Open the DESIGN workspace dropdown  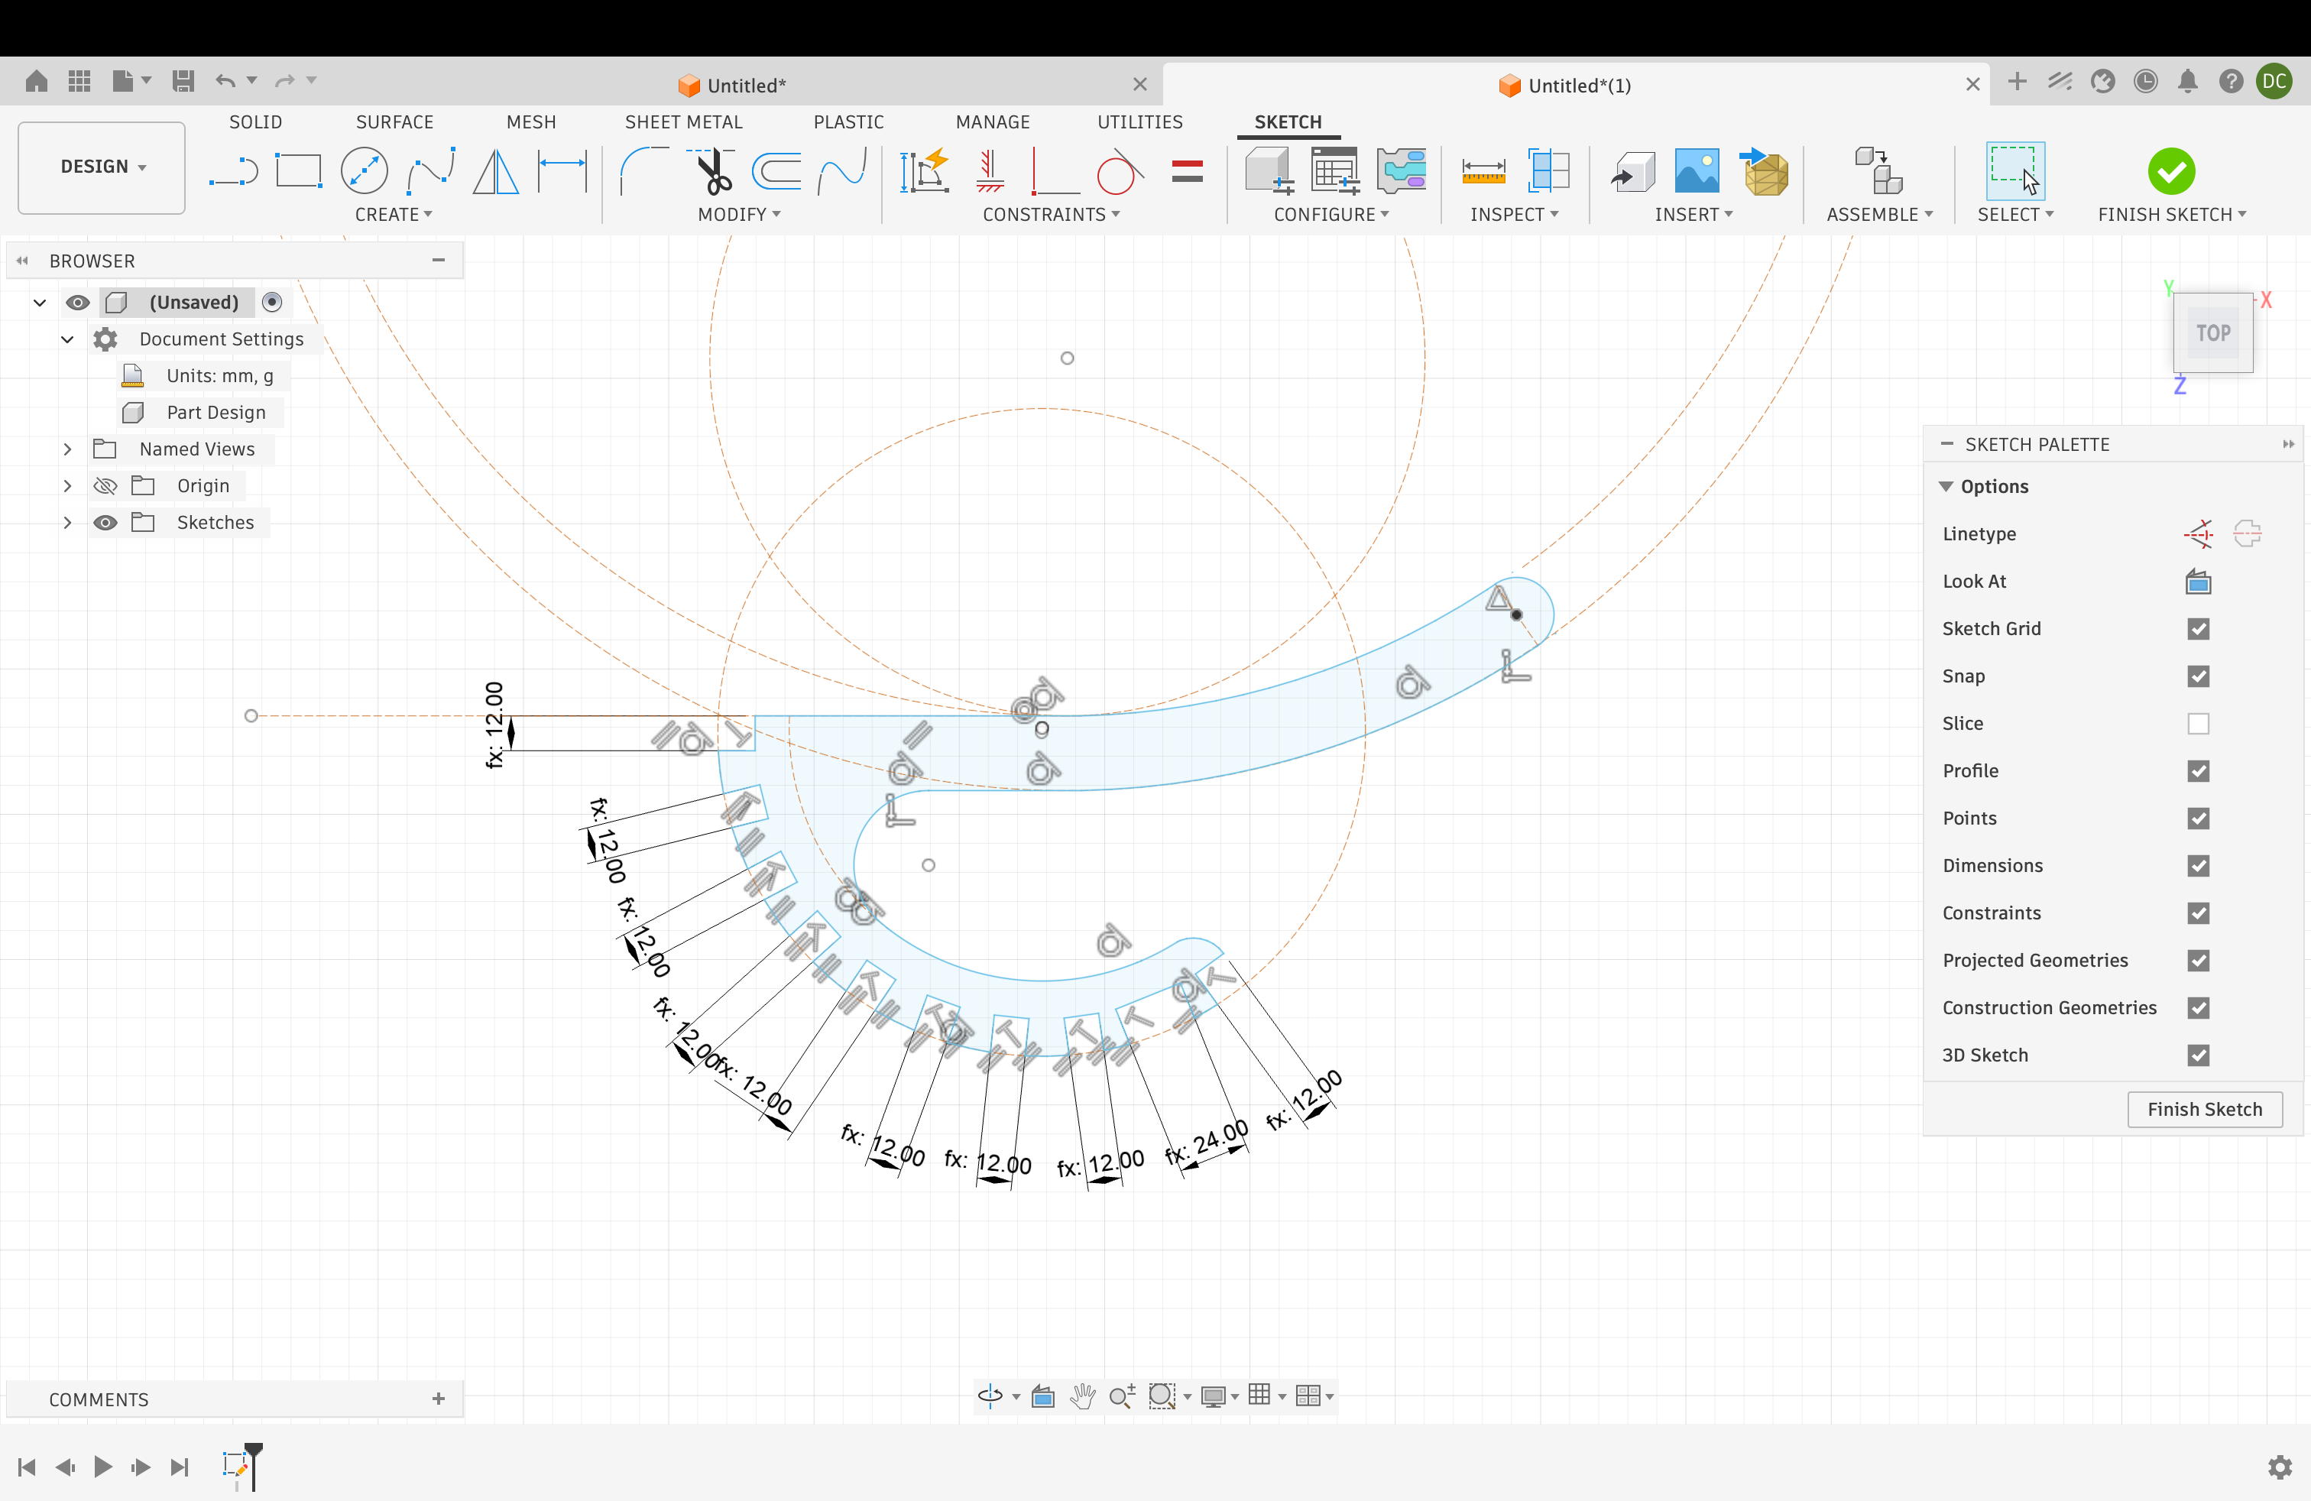pyautogui.click(x=102, y=167)
